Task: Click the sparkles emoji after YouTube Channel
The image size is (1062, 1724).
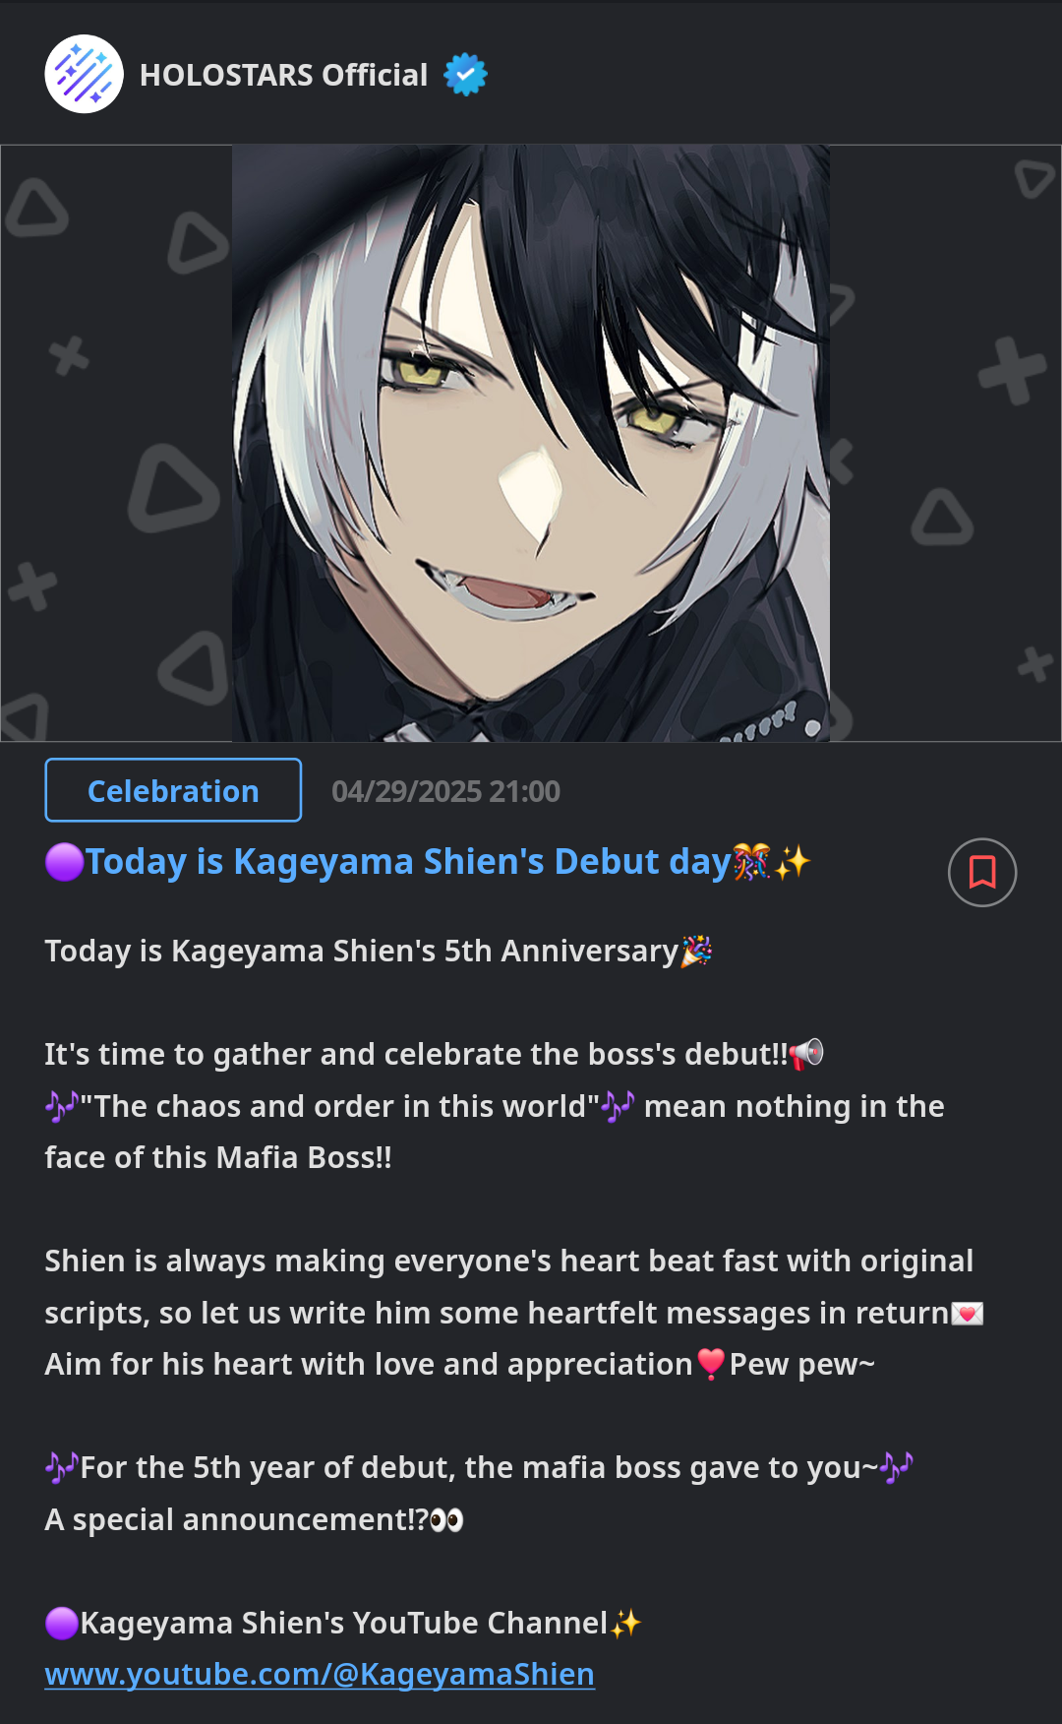Action: pos(625,1623)
